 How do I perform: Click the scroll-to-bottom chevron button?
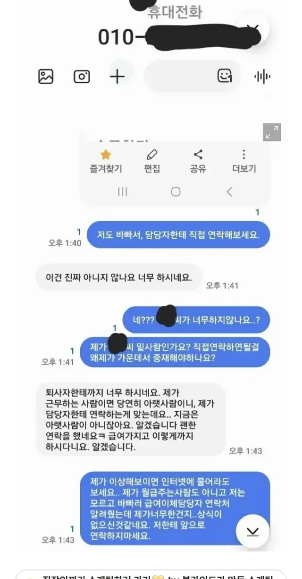pyautogui.click(x=253, y=531)
